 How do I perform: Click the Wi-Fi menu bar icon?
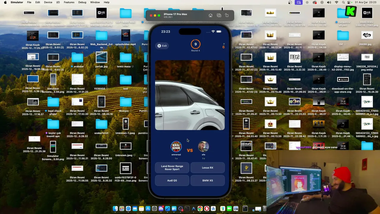click(336, 2)
